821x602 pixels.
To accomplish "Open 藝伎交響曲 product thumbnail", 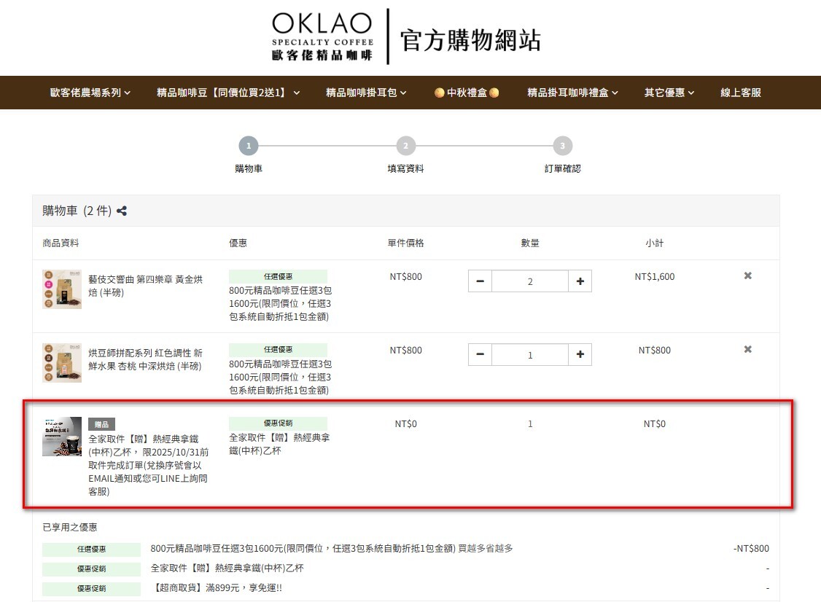I will pos(62,289).
